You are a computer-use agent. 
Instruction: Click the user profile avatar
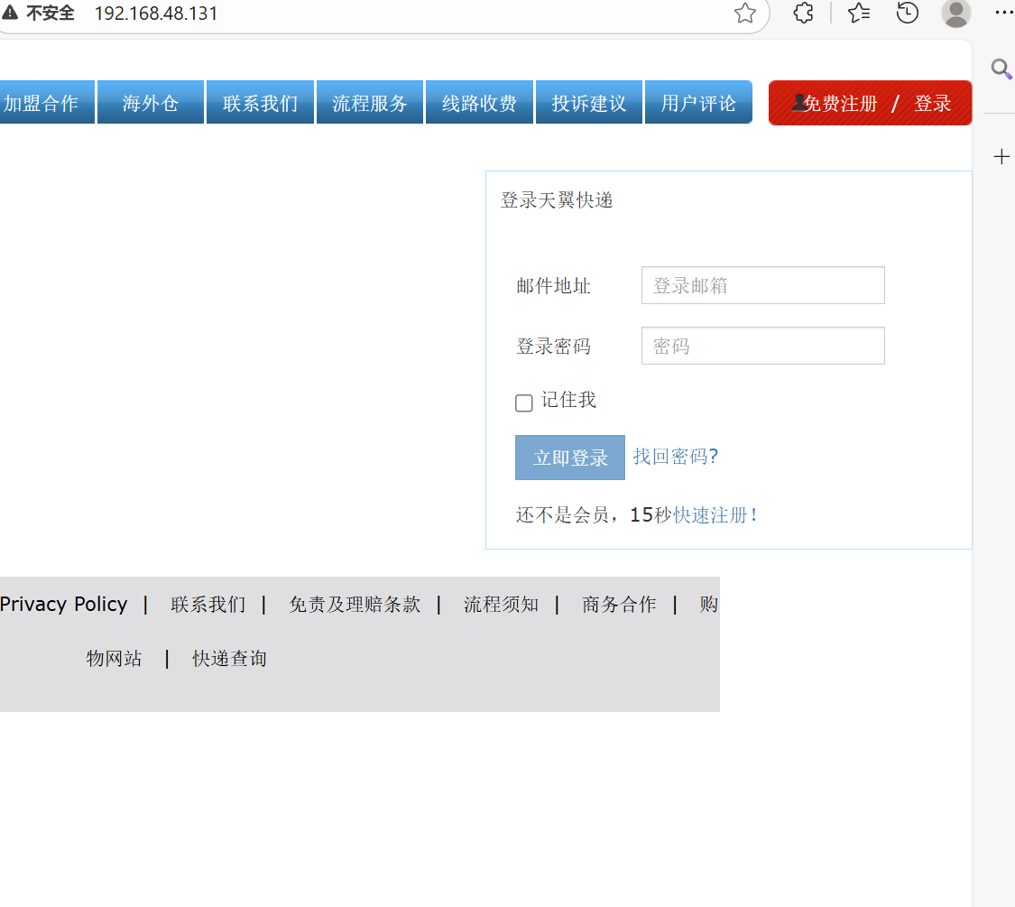coord(955,13)
